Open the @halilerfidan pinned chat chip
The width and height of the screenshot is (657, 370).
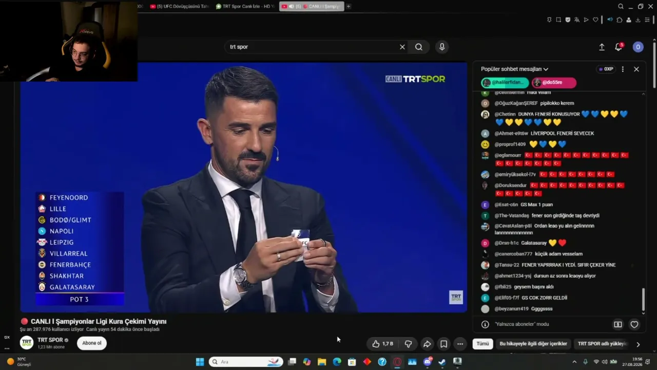[505, 82]
